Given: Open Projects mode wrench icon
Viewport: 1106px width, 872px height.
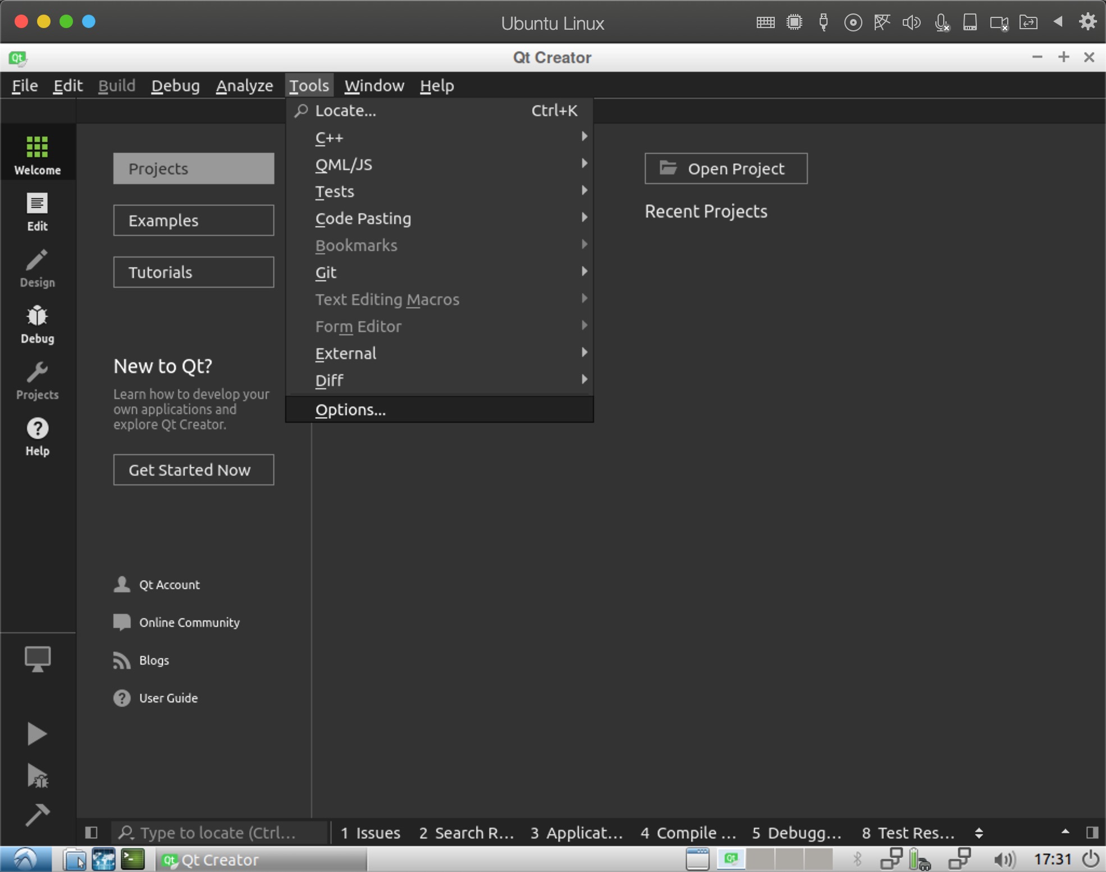Looking at the screenshot, I should coord(38,372).
